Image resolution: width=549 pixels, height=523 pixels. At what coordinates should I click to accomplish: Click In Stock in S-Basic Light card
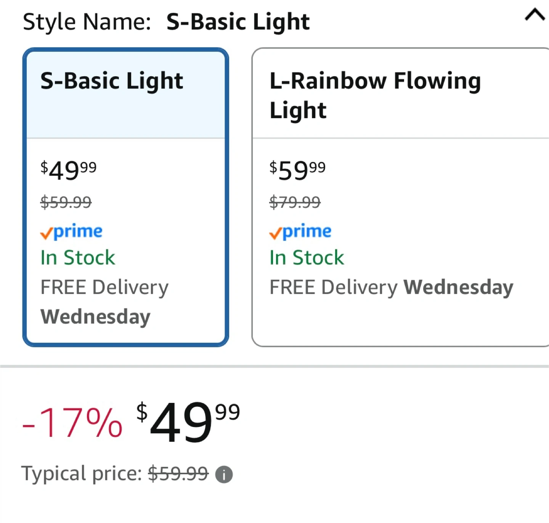tap(78, 258)
